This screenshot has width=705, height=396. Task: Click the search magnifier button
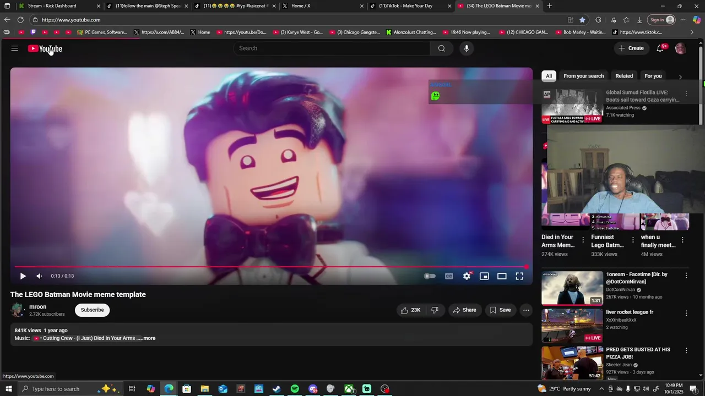pyautogui.click(x=441, y=48)
